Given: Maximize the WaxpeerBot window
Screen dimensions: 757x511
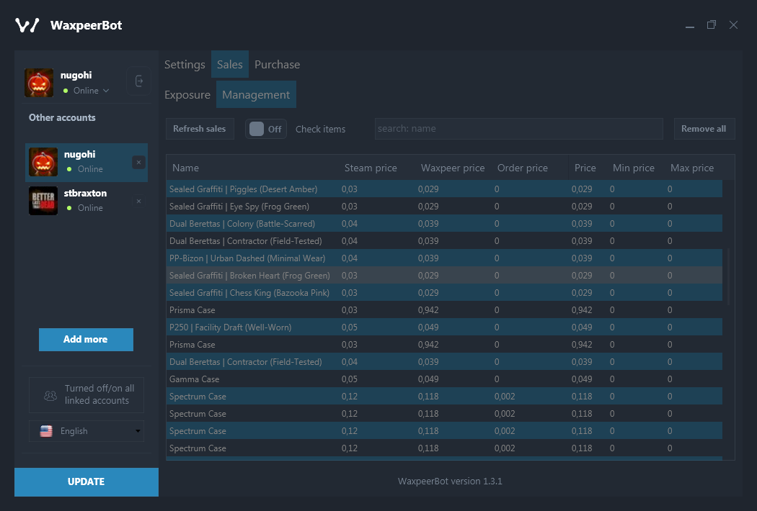Looking at the screenshot, I should [711, 24].
